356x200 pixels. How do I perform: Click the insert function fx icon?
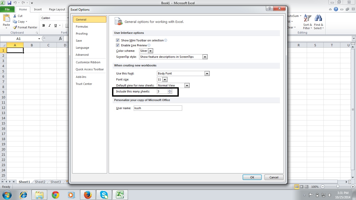pyautogui.click(x=60, y=39)
